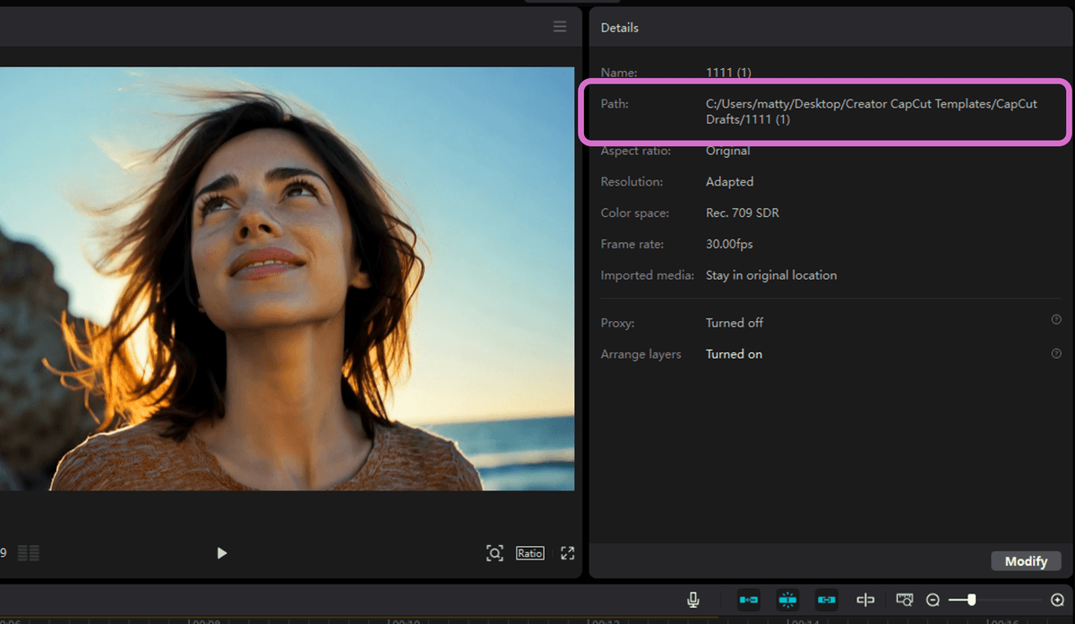Show help for Proxy setting
The height and width of the screenshot is (624, 1075).
1056,320
